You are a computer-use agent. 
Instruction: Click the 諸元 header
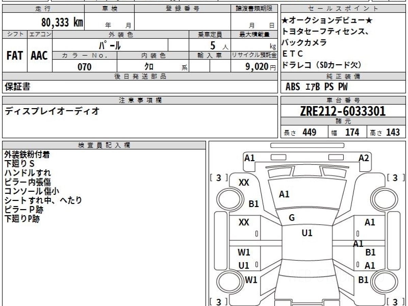(343, 122)
